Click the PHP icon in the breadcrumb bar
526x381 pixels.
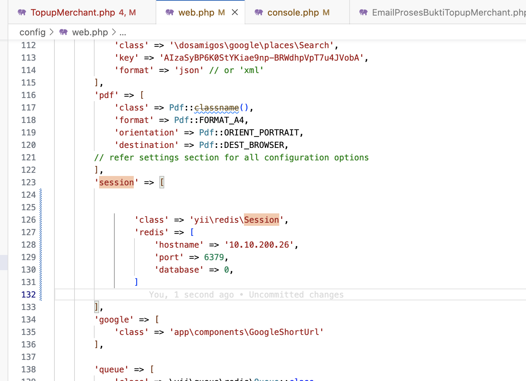[x=63, y=32]
